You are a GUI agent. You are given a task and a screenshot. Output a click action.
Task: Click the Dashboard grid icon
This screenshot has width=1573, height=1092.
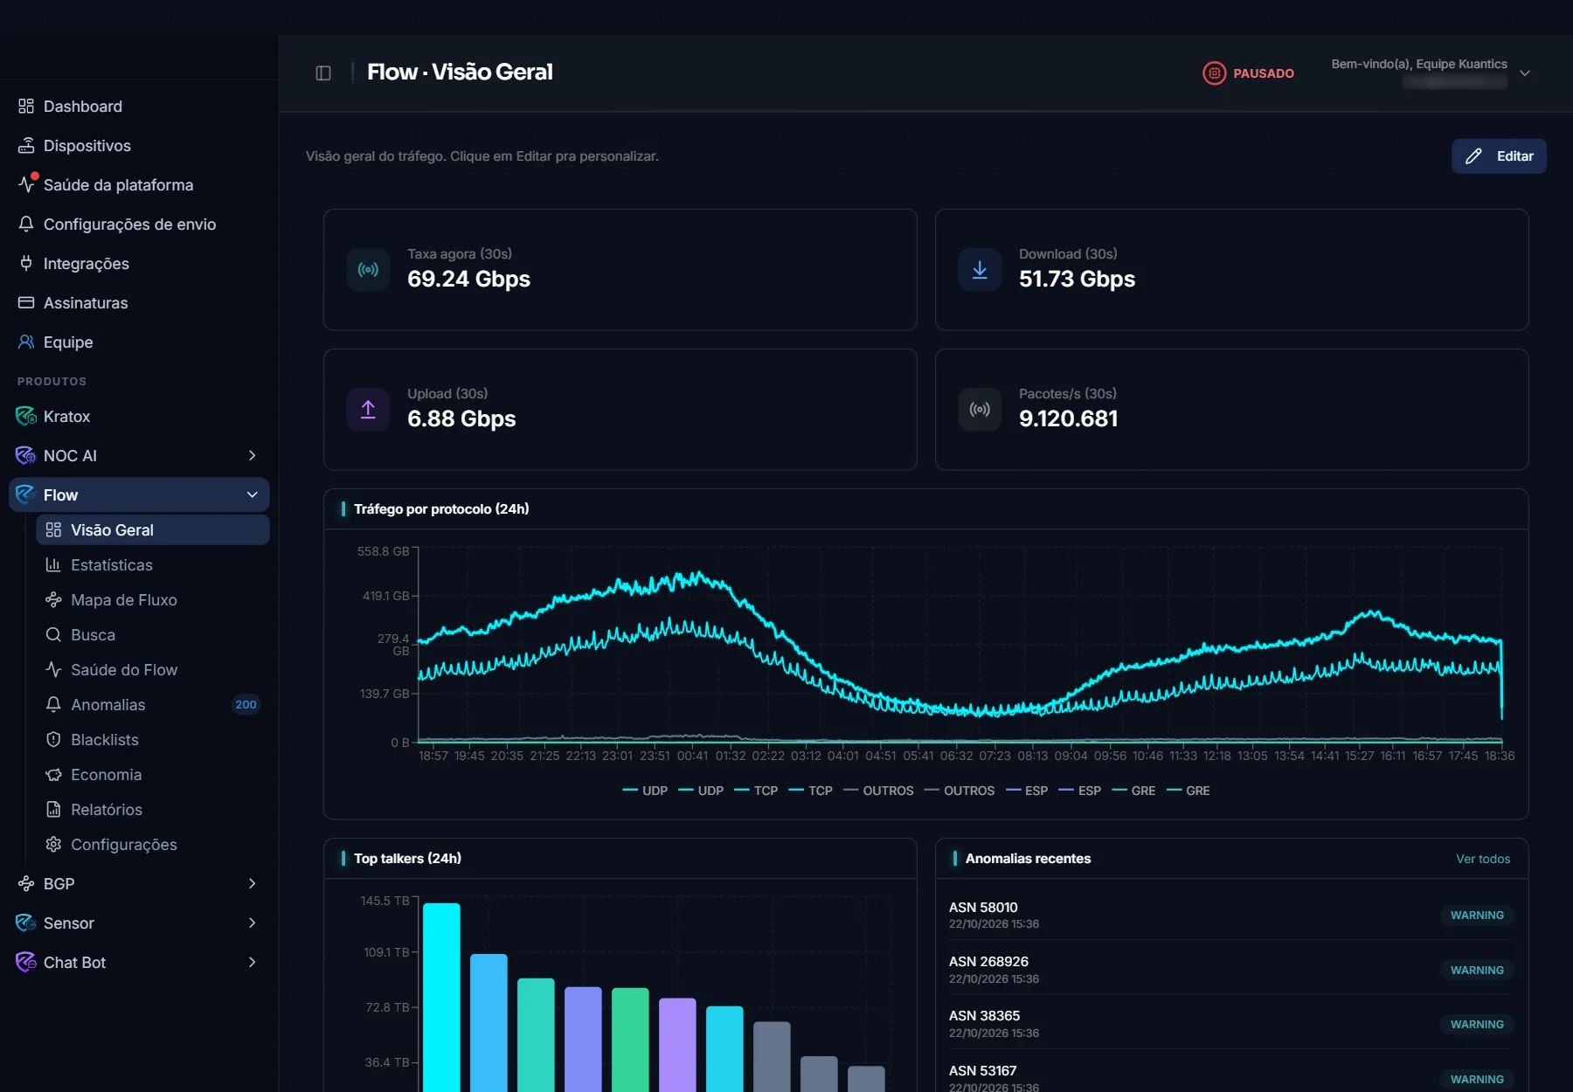click(26, 107)
